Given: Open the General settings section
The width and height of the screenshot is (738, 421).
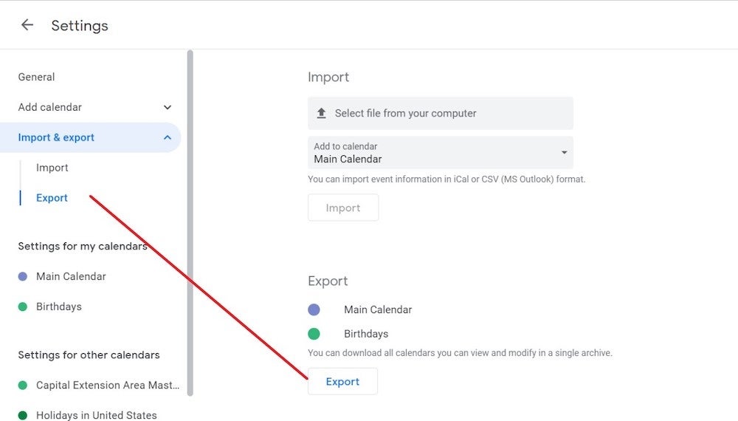Looking at the screenshot, I should click(x=36, y=77).
